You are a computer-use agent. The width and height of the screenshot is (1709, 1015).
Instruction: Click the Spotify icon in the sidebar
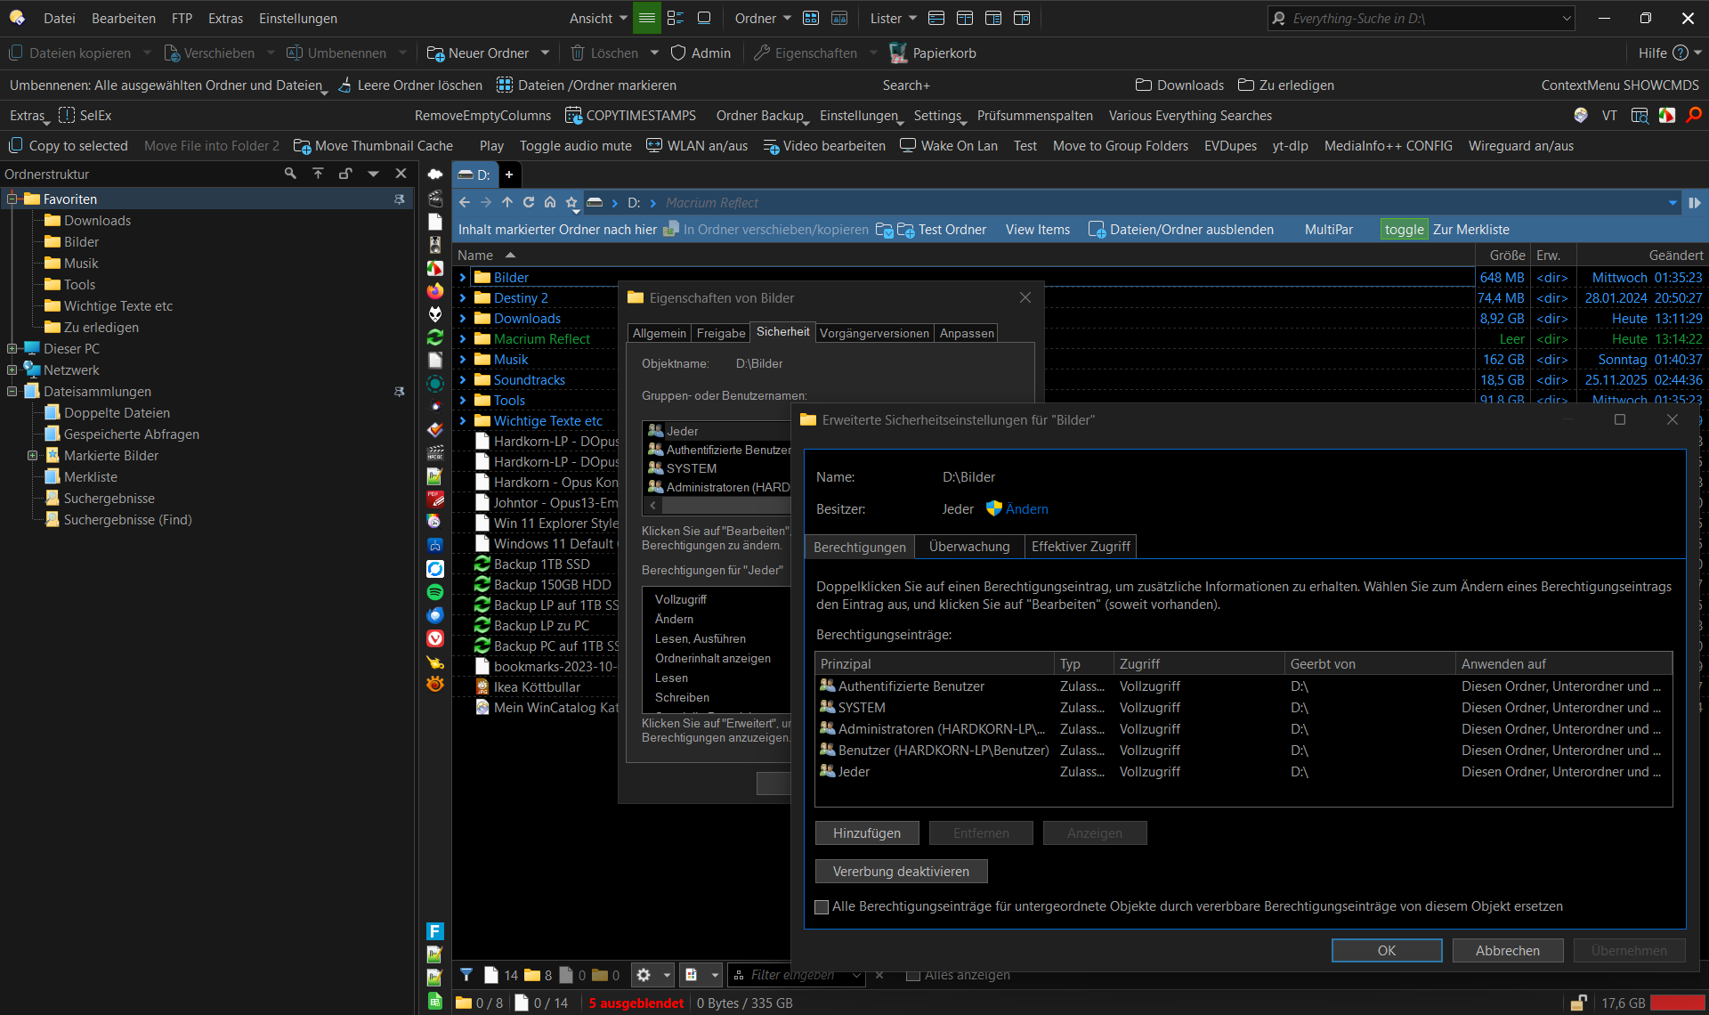[x=435, y=592]
